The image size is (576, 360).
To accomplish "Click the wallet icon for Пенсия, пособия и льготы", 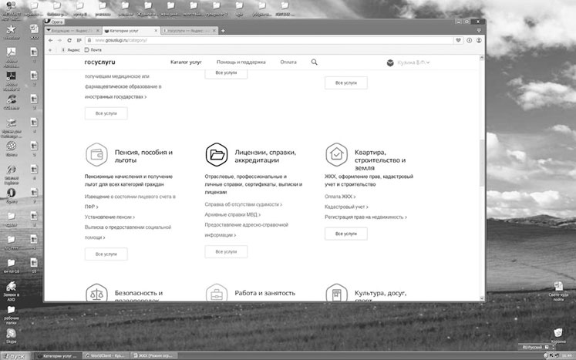I will [x=96, y=156].
